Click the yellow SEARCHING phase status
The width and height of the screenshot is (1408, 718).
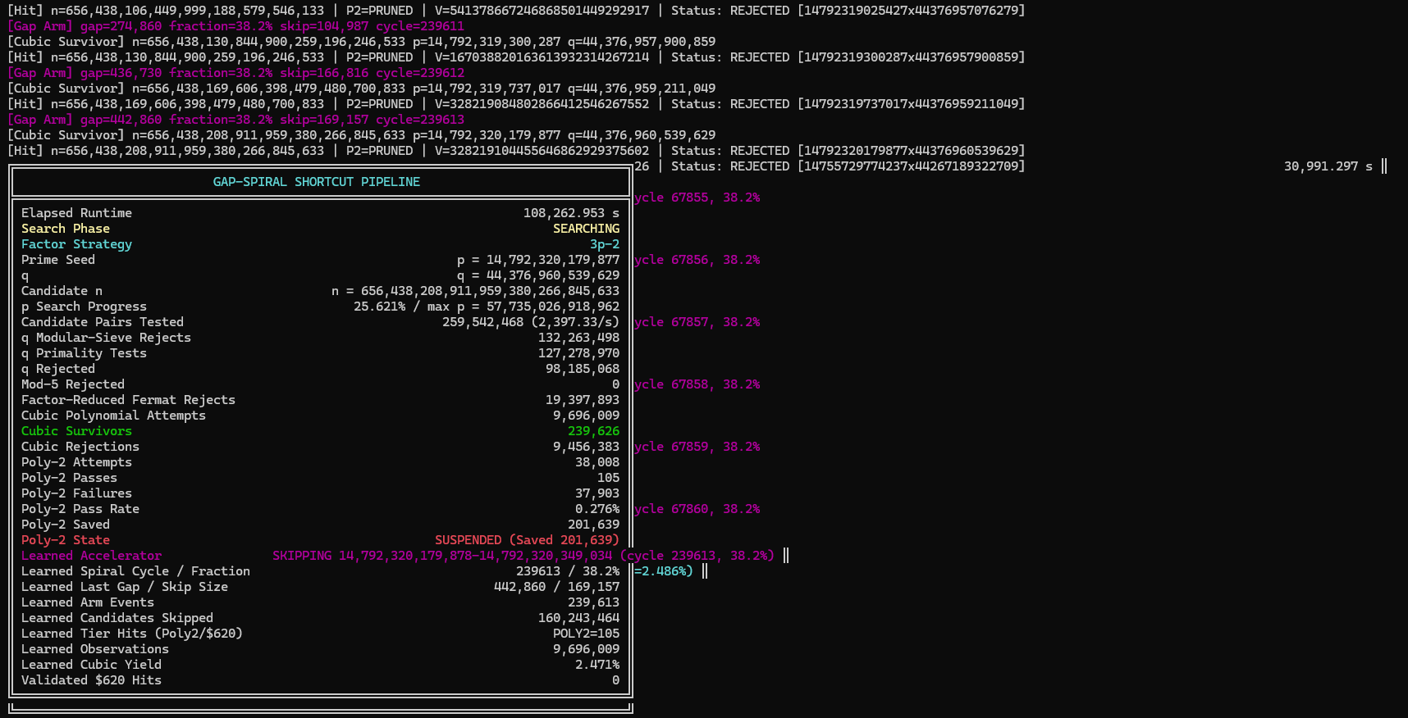click(x=586, y=229)
